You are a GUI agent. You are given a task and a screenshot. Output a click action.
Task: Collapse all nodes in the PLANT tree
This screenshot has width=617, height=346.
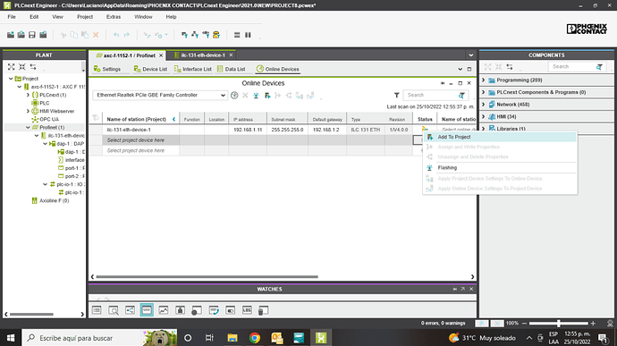coord(22,67)
